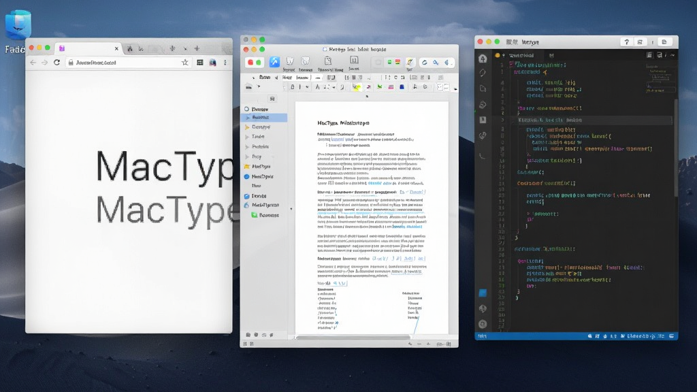697x392 pixels.
Task: Toggle bold in the document editor format bar
Action: coord(293,87)
